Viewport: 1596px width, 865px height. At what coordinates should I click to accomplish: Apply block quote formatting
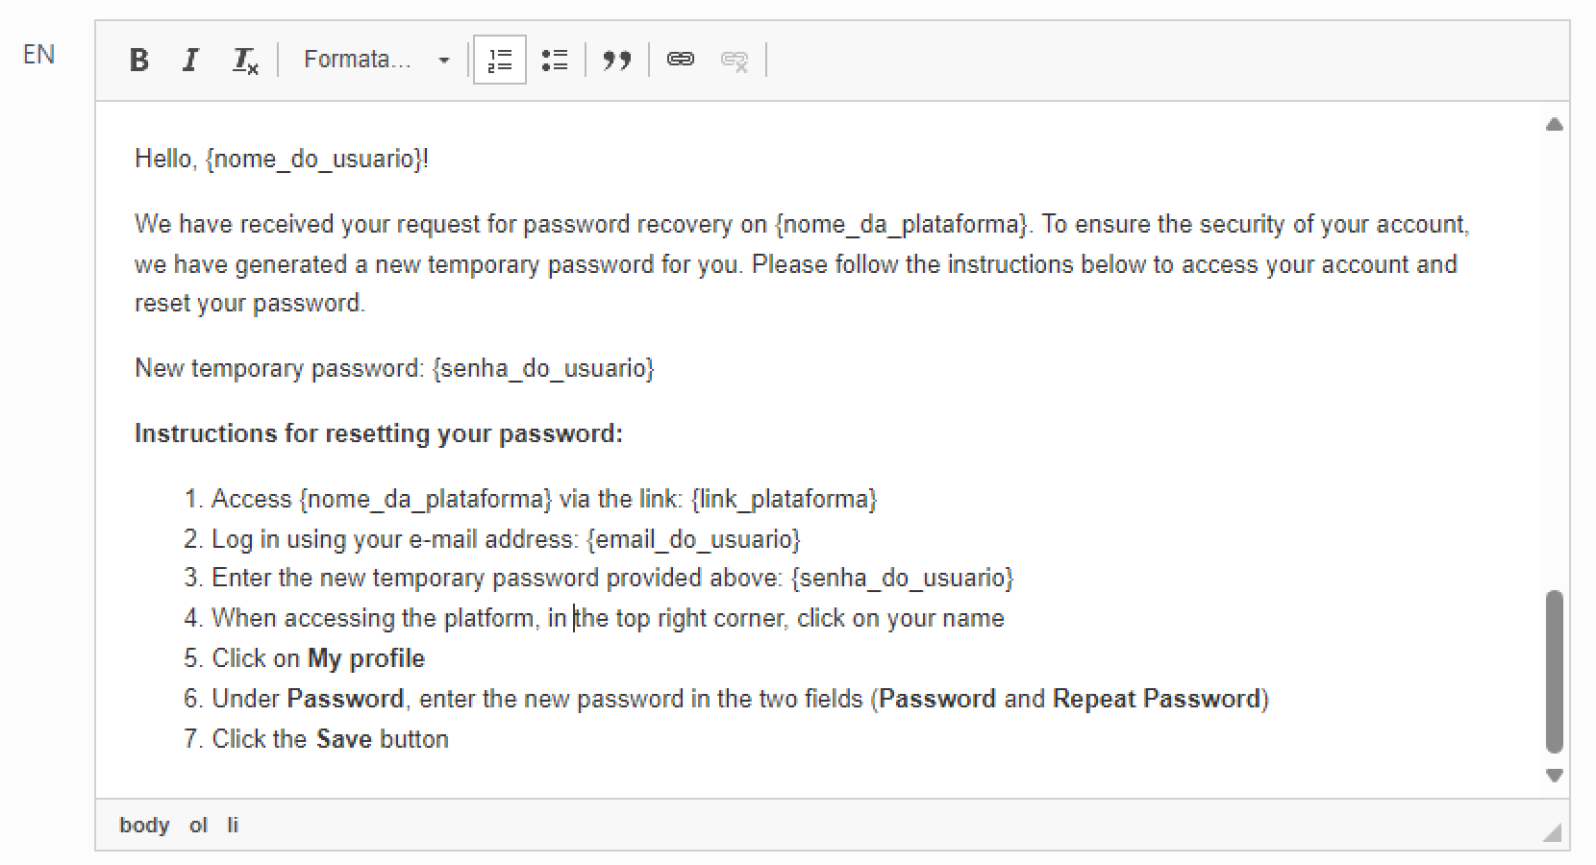616,61
